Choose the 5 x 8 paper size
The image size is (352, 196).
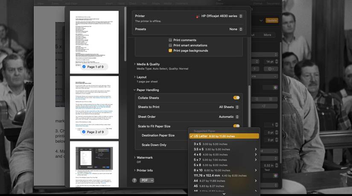224,165
